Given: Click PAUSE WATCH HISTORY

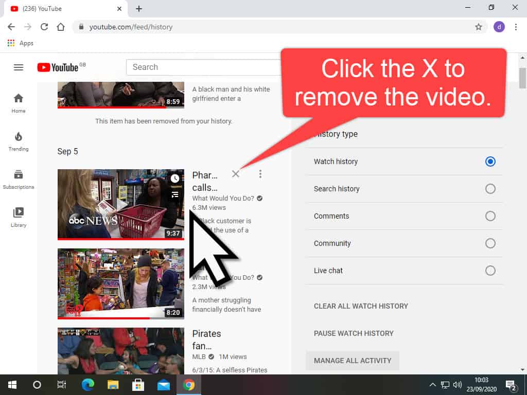Looking at the screenshot, I should [x=354, y=333].
